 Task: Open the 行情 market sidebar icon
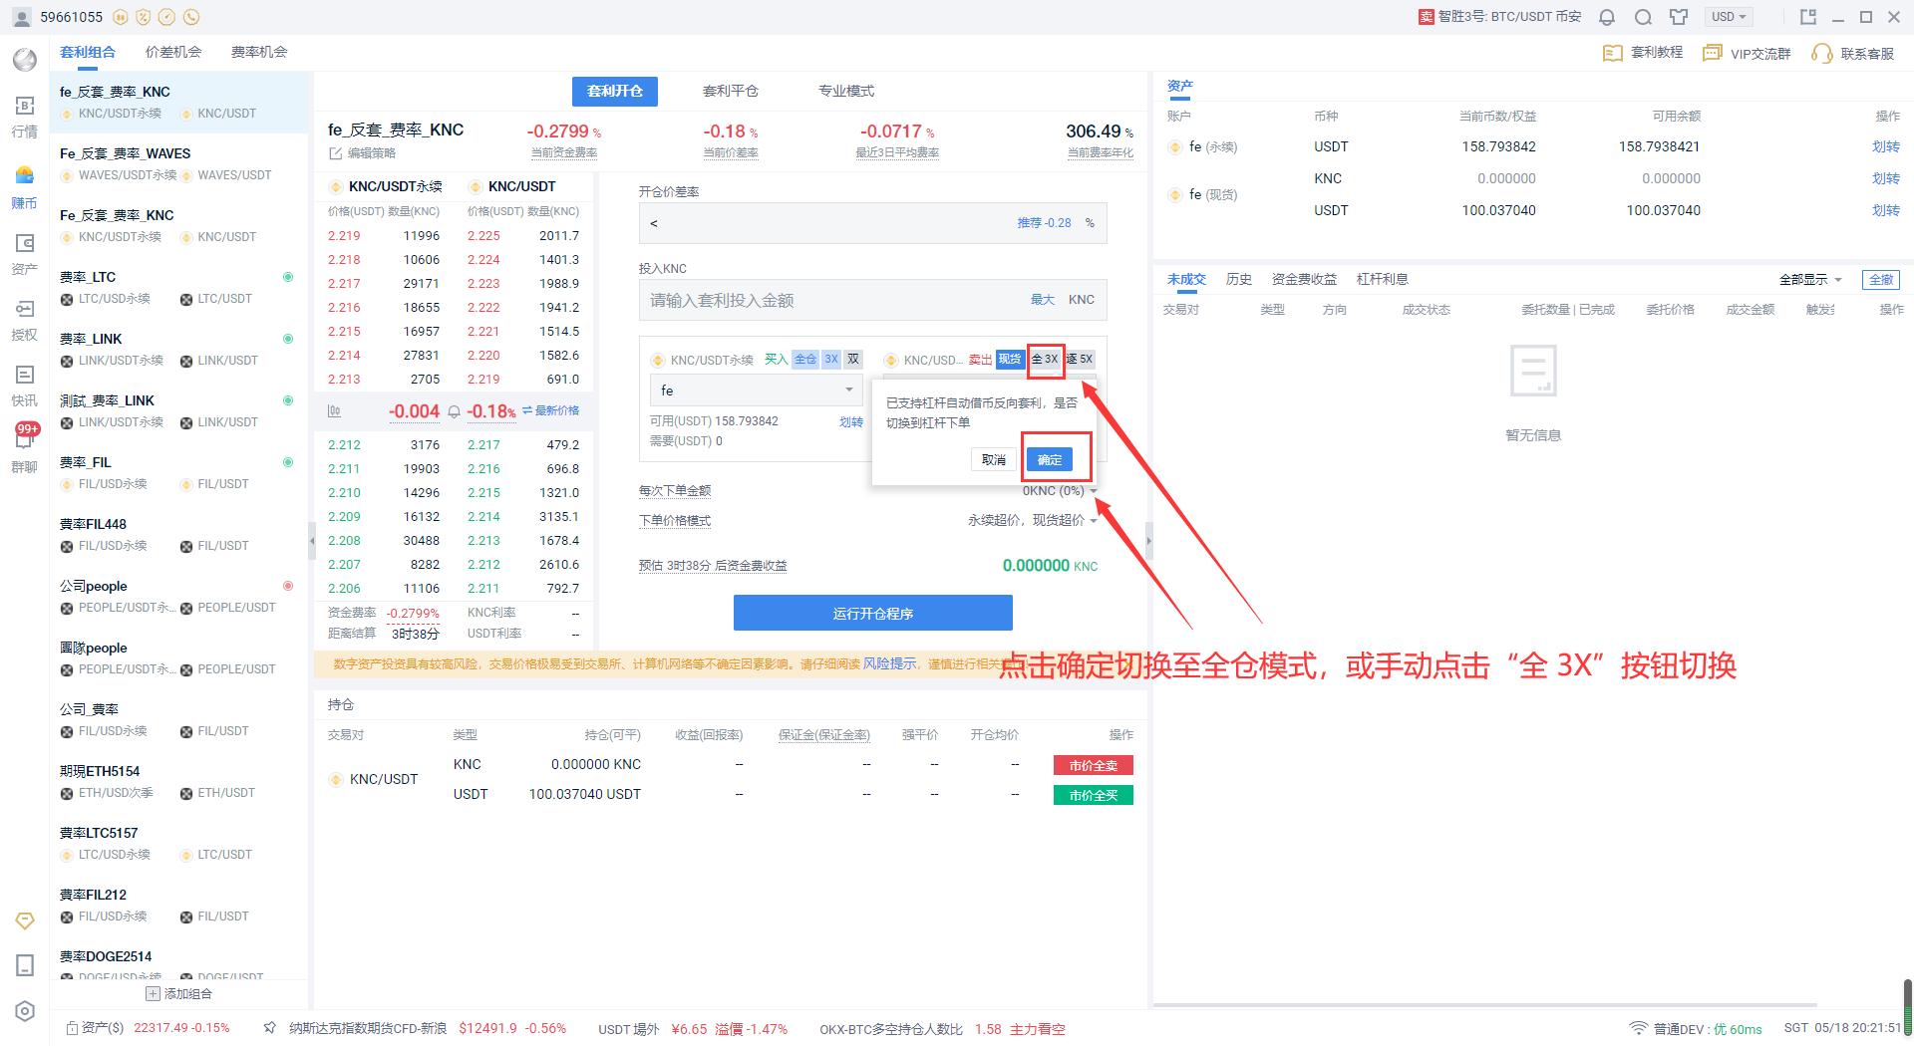tap(25, 115)
